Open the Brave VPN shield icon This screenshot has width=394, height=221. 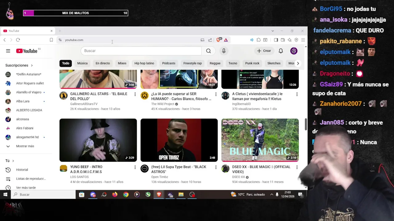point(296,40)
